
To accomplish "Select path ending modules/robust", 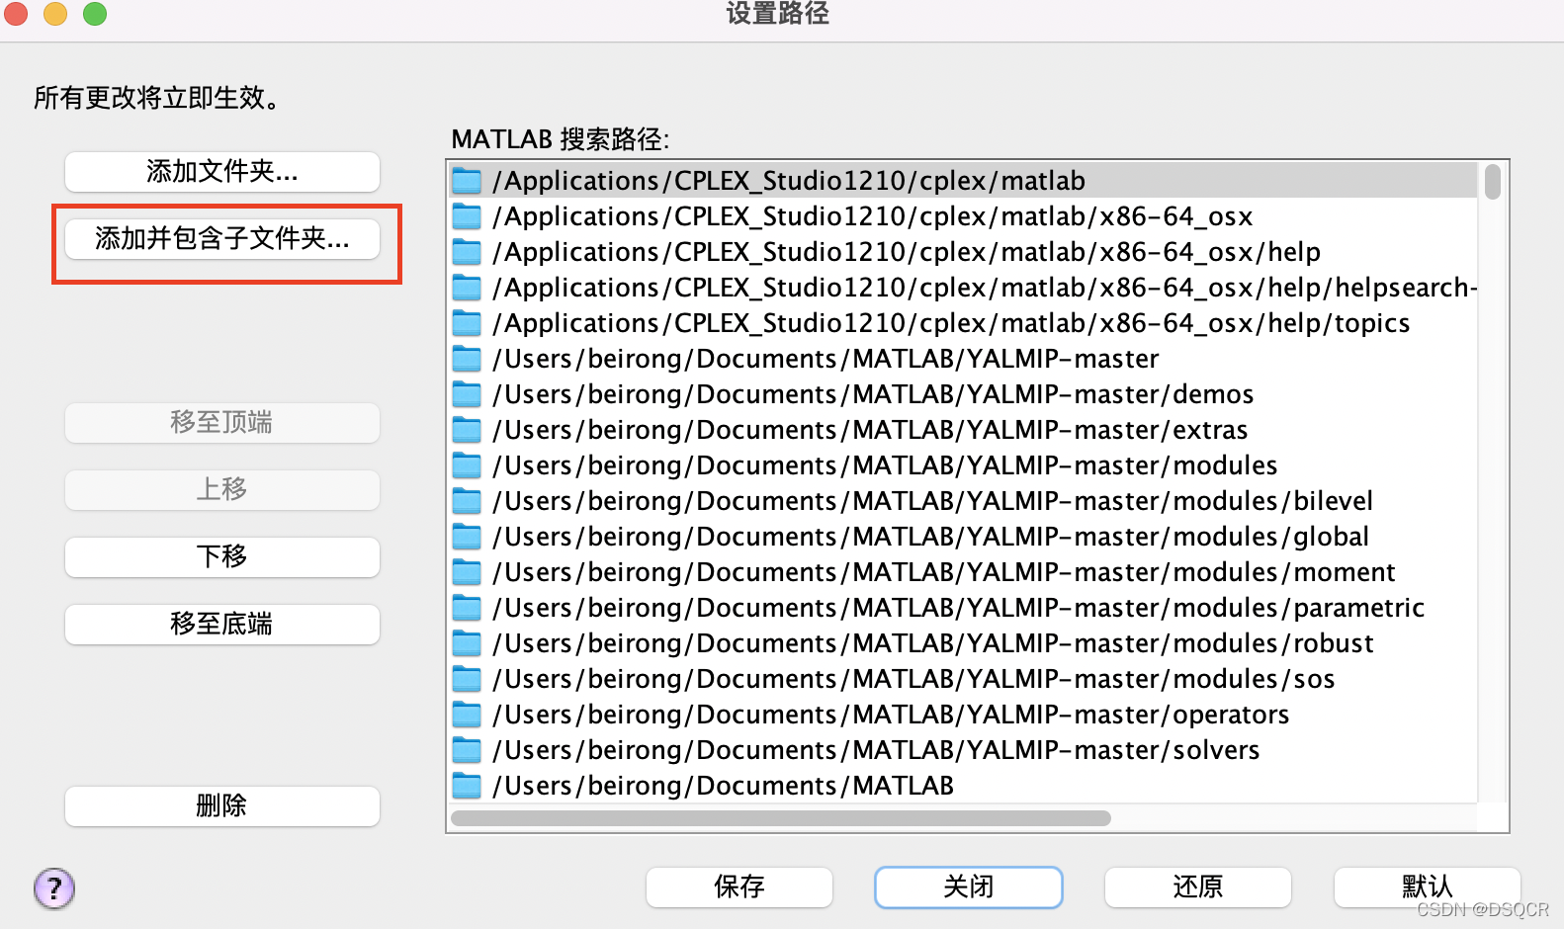I will [x=963, y=643].
